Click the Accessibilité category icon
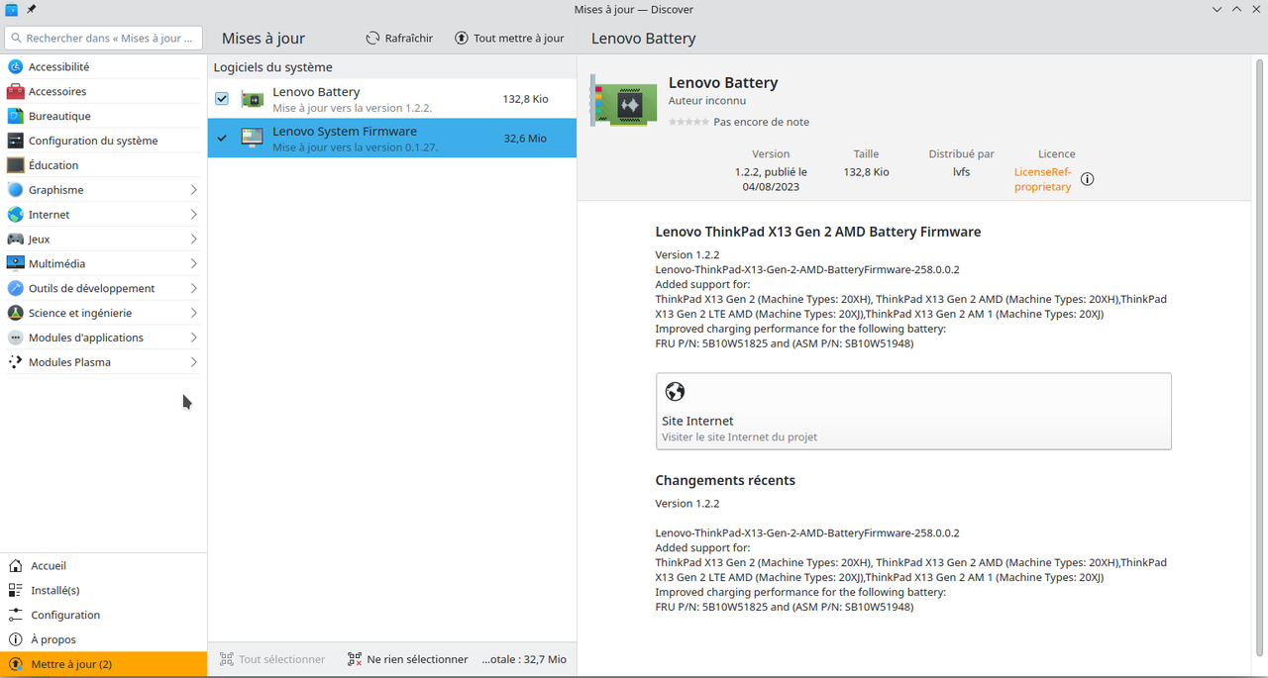The height and width of the screenshot is (678, 1268). 15,66
